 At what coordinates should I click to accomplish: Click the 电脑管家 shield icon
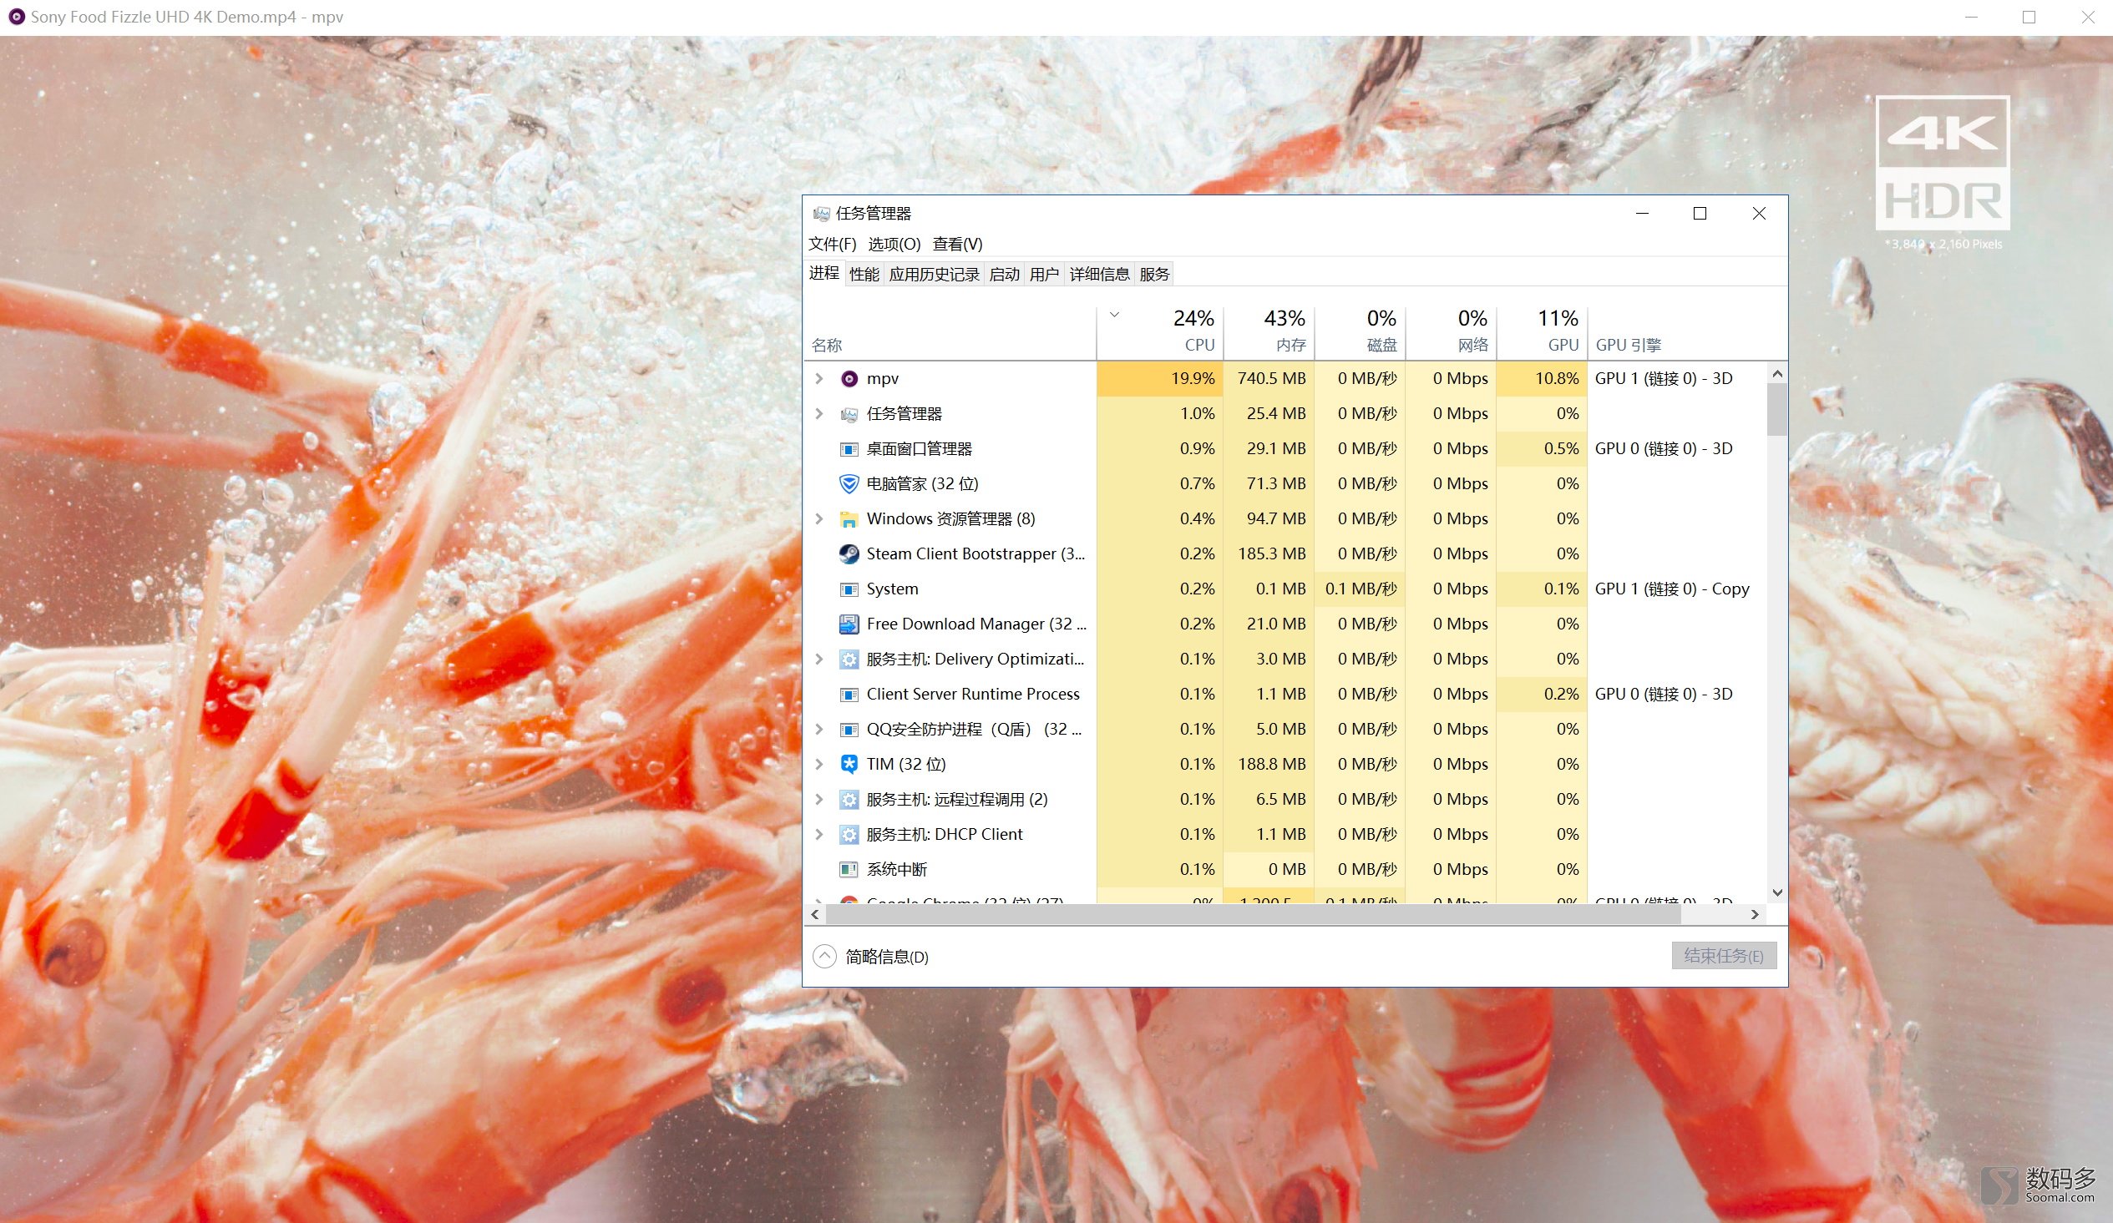[x=849, y=484]
